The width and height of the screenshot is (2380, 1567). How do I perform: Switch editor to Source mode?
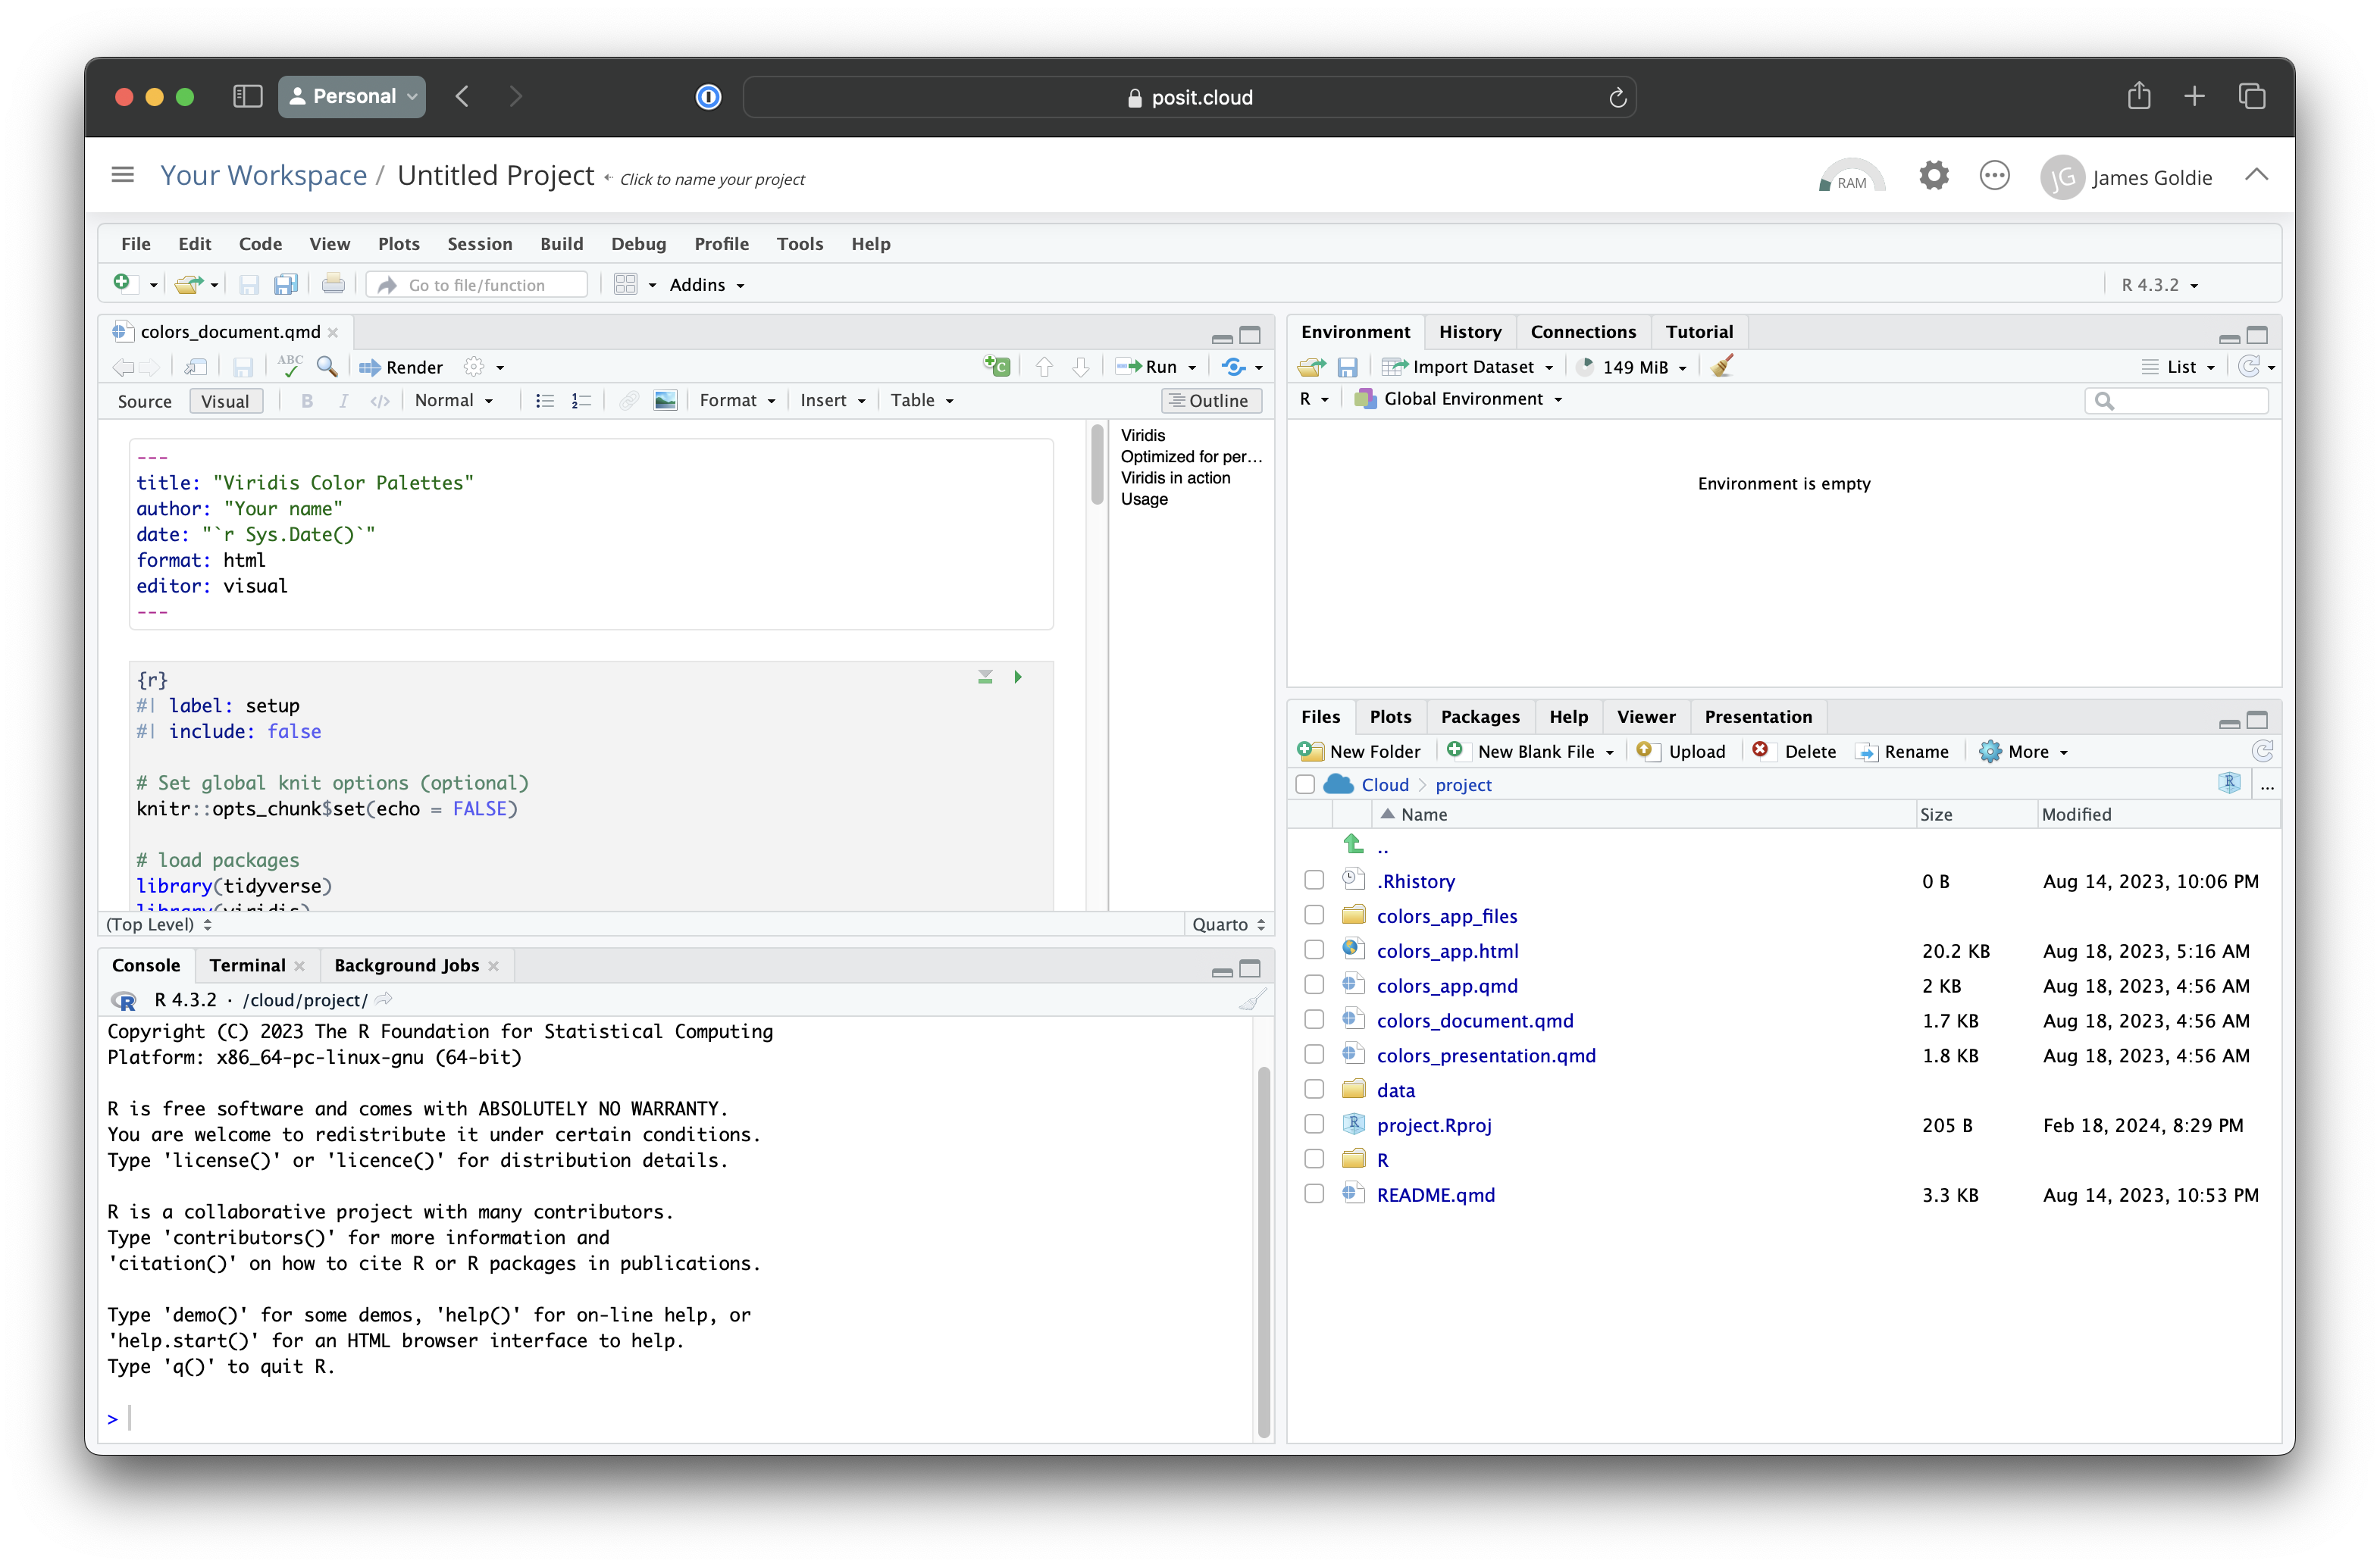pos(145,401)
